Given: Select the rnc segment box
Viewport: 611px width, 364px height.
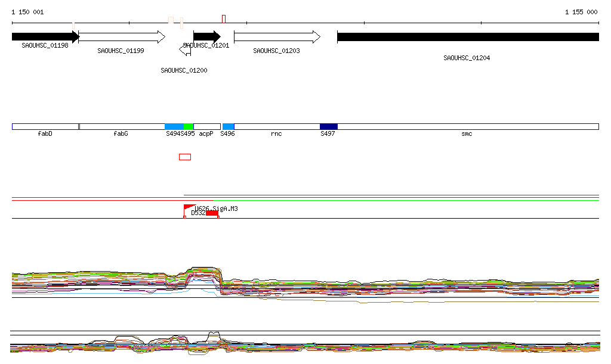Looking at the screenshot, I should pos(277,126).
